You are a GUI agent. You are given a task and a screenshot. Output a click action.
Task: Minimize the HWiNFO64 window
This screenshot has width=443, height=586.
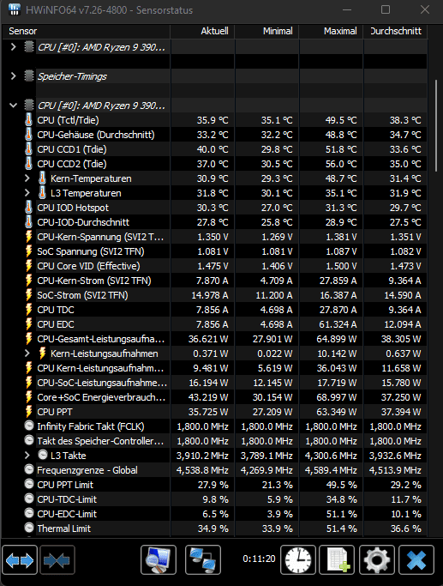coord(347,9)
